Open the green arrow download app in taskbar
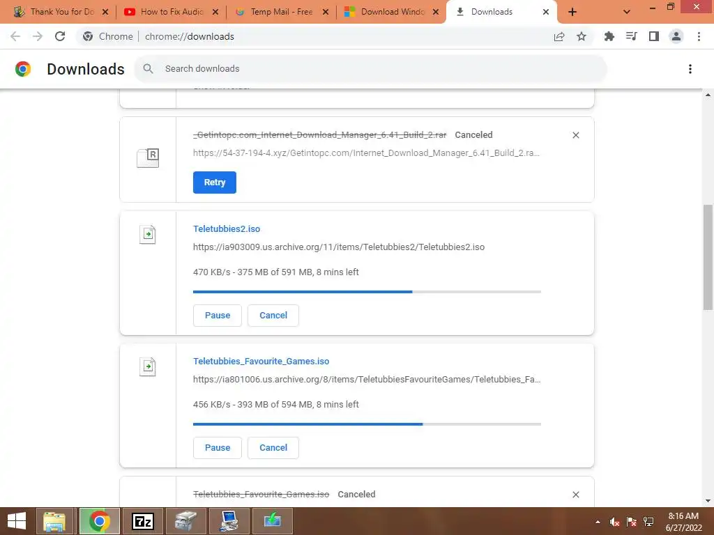 coord(273,521)
